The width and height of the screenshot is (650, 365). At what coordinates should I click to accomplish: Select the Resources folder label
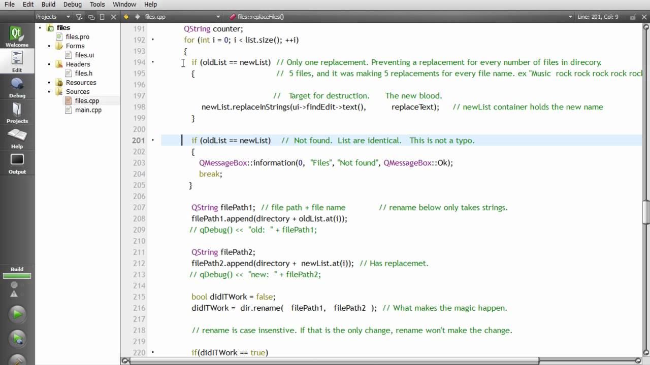point(81,83)
